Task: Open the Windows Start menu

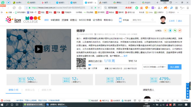Action: 2,105
